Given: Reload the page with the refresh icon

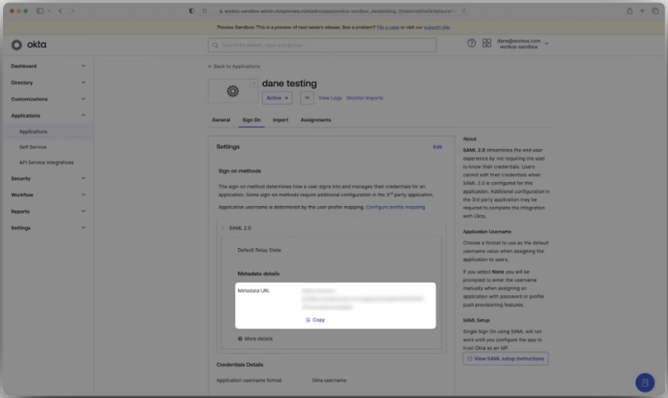Looking at the screenshot, I should click(x=464, y=11).
